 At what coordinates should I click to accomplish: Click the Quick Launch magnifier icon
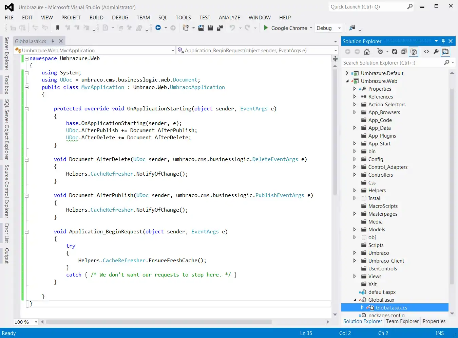tap(410, 6)
